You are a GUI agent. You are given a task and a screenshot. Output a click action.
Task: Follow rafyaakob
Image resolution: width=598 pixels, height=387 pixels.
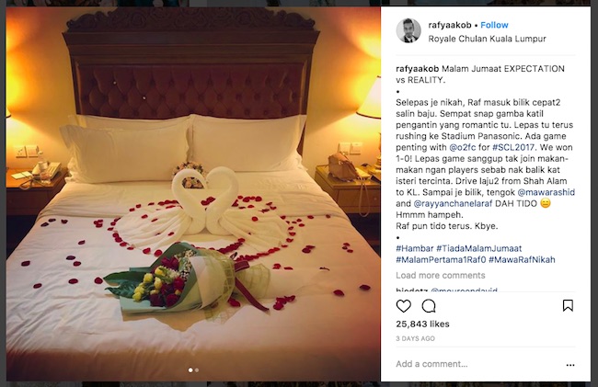click(494, 25)
